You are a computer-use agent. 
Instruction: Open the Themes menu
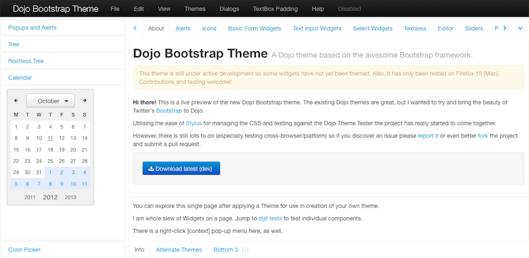click(194, 9)
